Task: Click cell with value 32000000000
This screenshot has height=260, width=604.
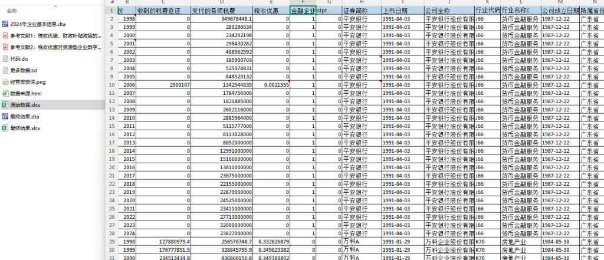Action: click(222, 225)
